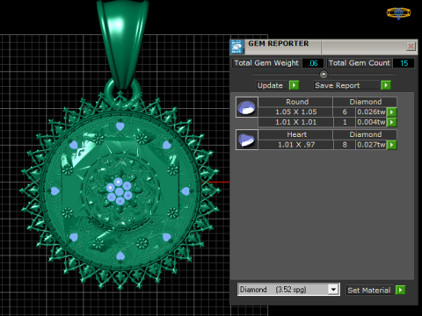The height and width of the screenshot is (316, 422).
Task: Click the Diamond header in Heart group
Action: [x=365, y=134]
